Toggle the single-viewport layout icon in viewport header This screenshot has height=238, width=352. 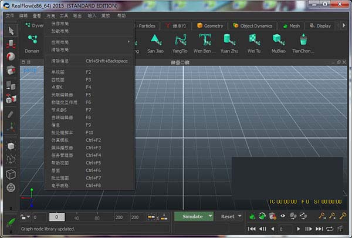coord(23,62)
